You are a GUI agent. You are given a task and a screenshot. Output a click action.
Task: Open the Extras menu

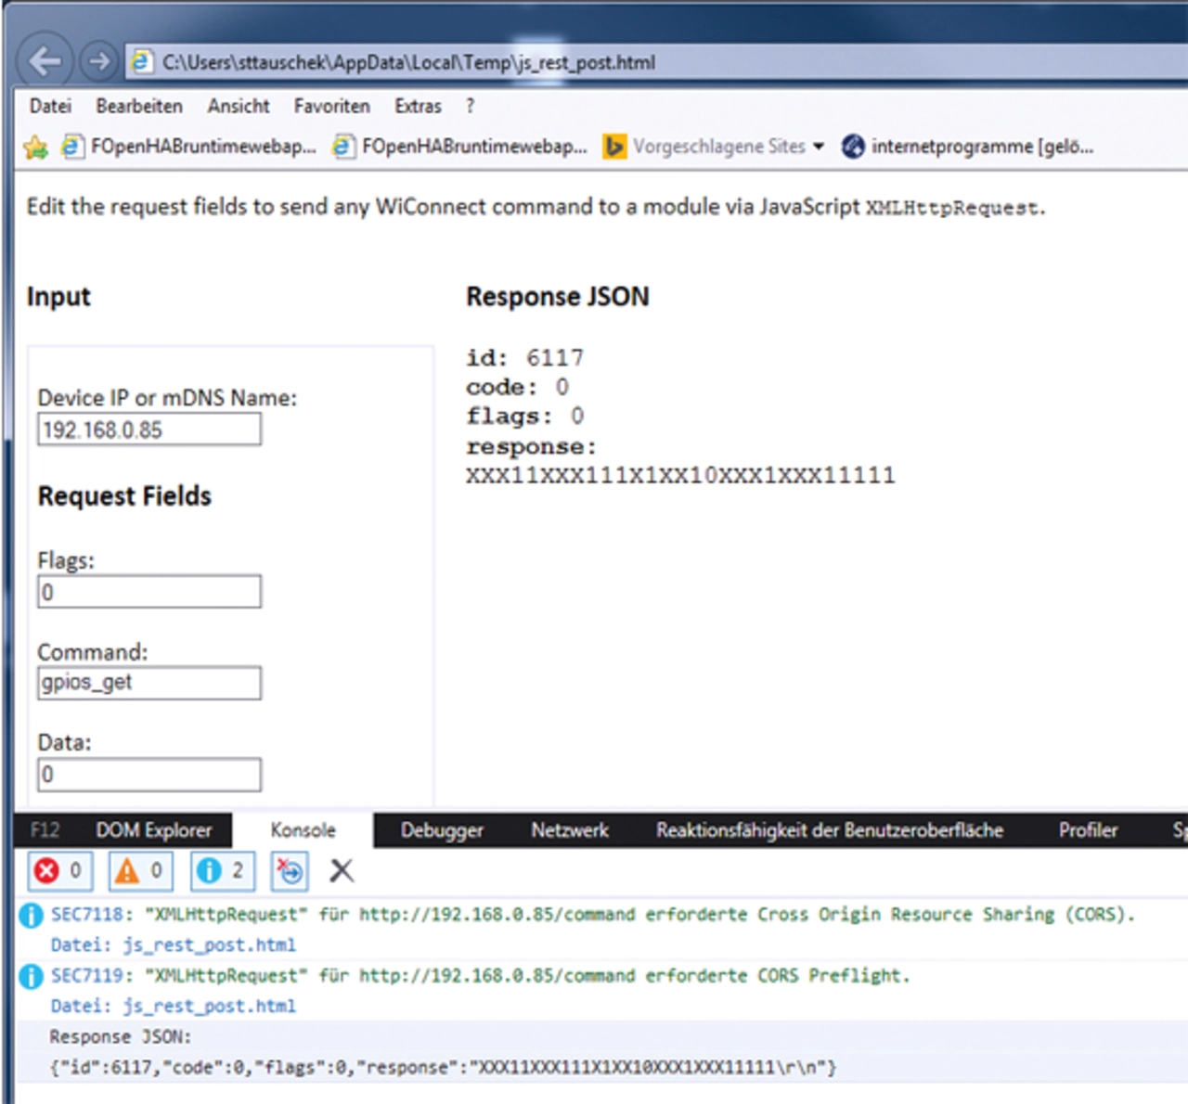tap(418, 106)
